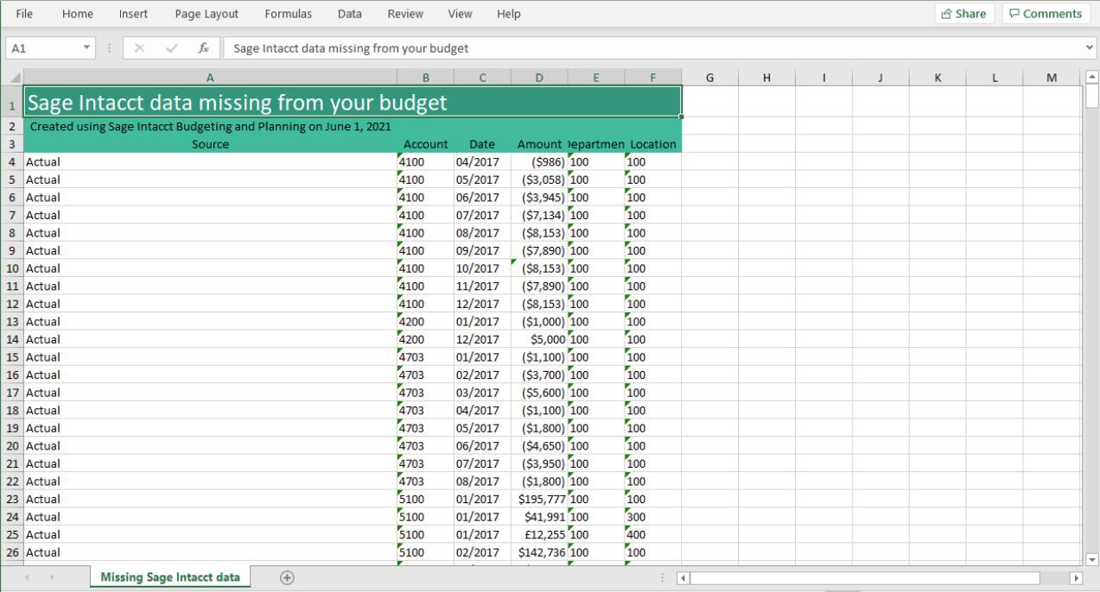
Task: Select the 09/2017 date cell
Action: (482, 250)
